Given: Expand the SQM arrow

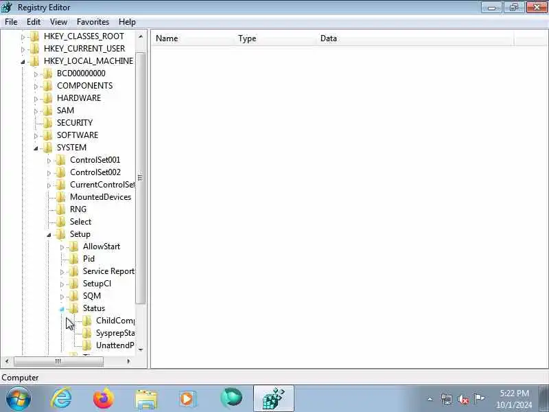Looking at the screenshot, I should point(62,297).
